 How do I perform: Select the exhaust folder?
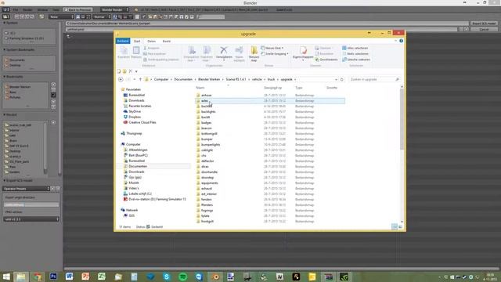[x=207, y=188]
